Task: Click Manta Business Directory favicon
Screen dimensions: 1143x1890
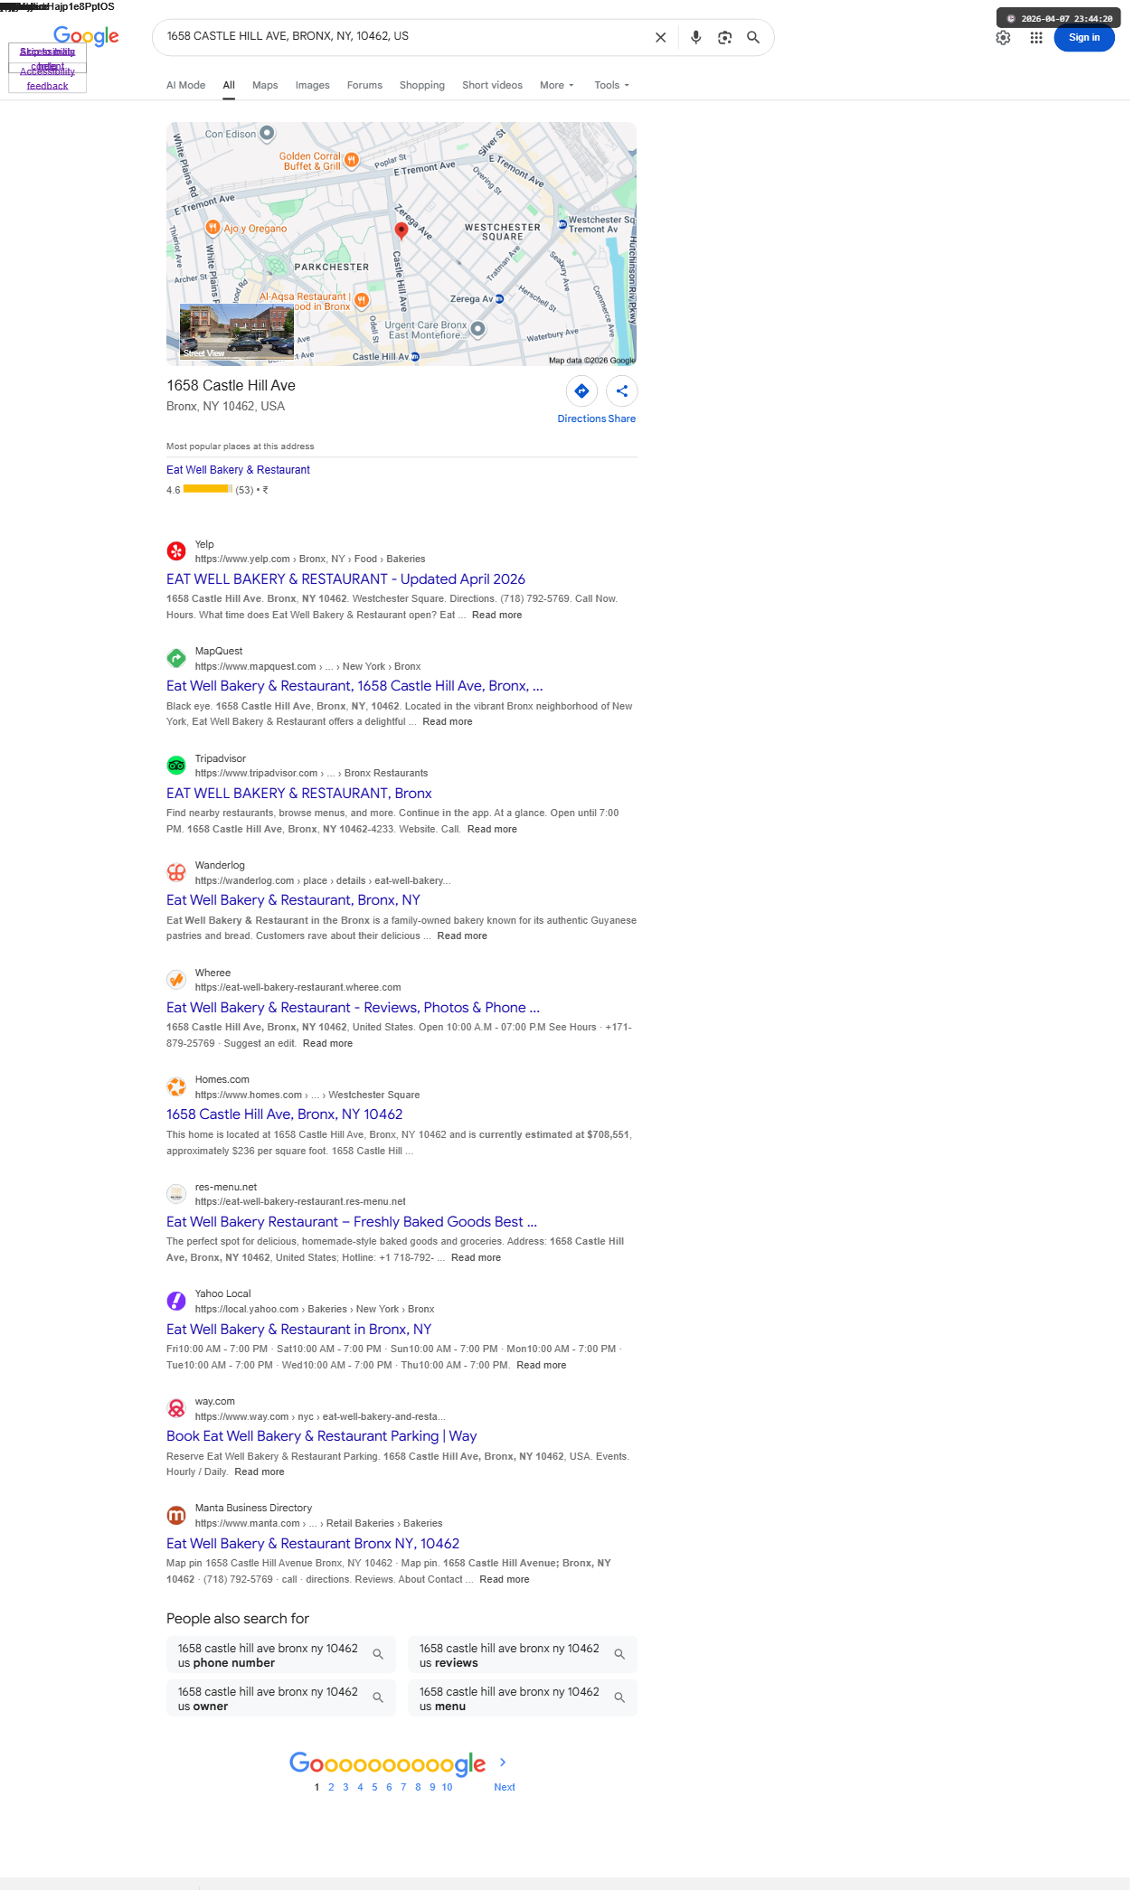Action: pos(176,1515)
